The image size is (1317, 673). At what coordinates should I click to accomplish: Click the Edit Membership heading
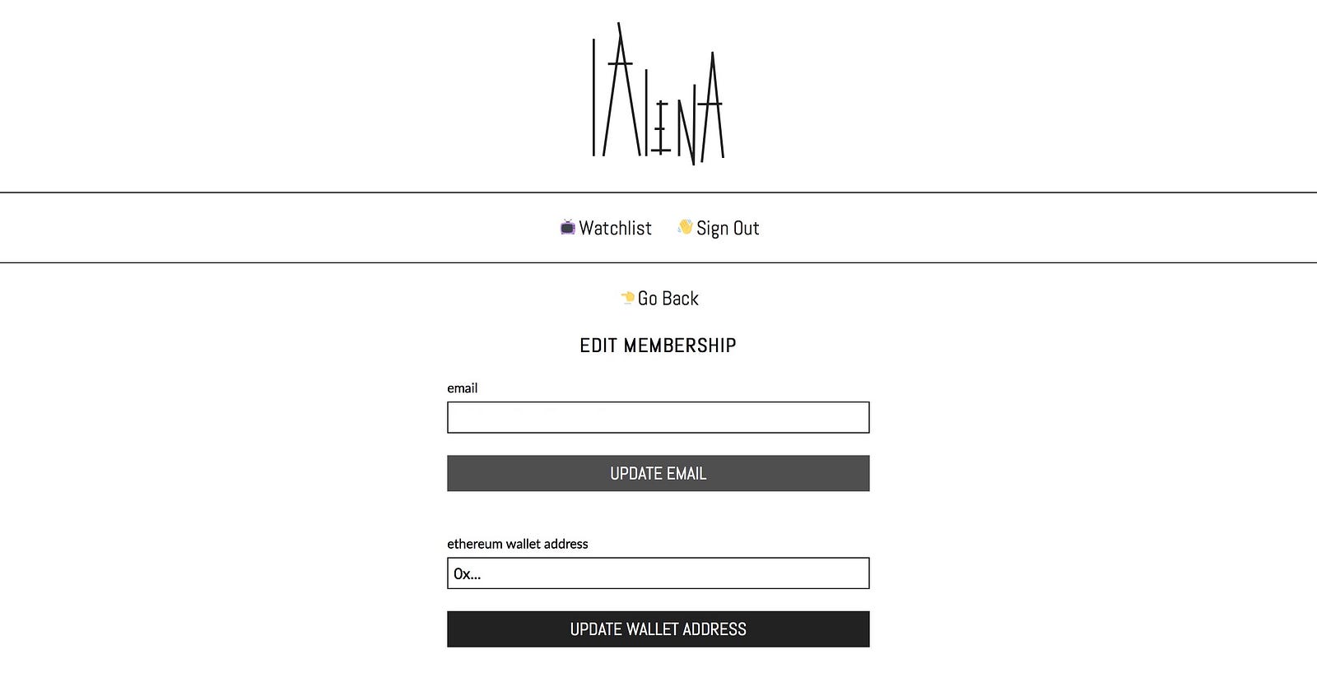tap(658, 346)
